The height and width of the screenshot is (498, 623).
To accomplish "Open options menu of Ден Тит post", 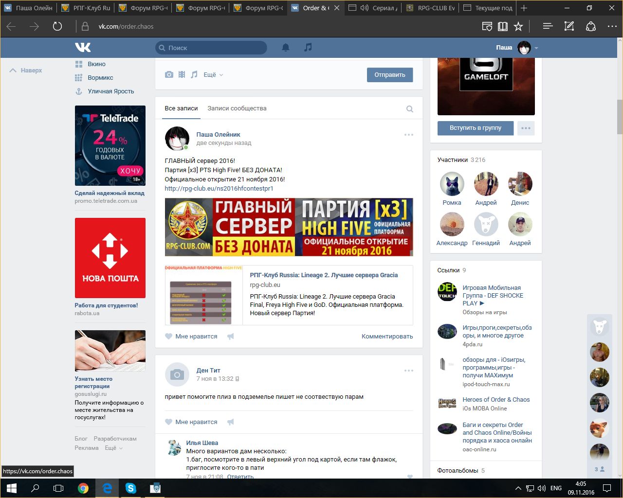I will click(x=409, y=371).
